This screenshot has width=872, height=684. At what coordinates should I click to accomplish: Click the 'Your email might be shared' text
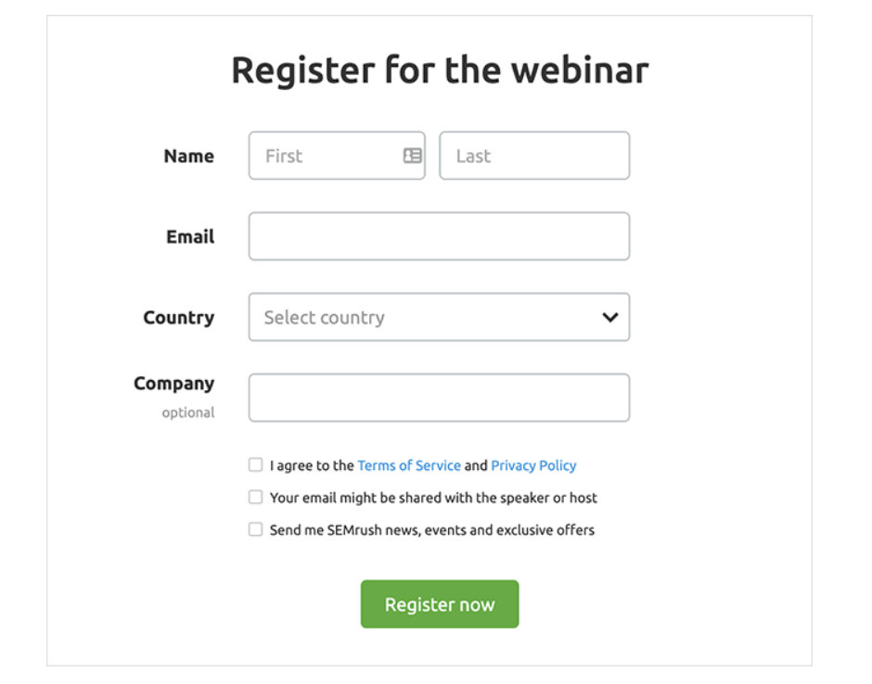[x=433, y=498]
